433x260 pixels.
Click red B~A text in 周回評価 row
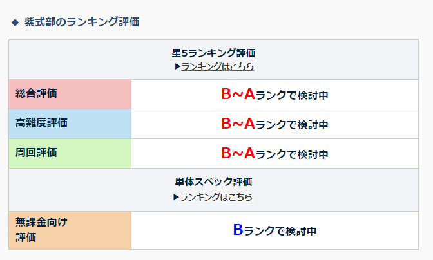[238, 154]
